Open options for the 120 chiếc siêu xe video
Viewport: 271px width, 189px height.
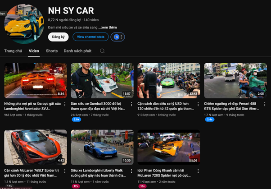(198, 104)
